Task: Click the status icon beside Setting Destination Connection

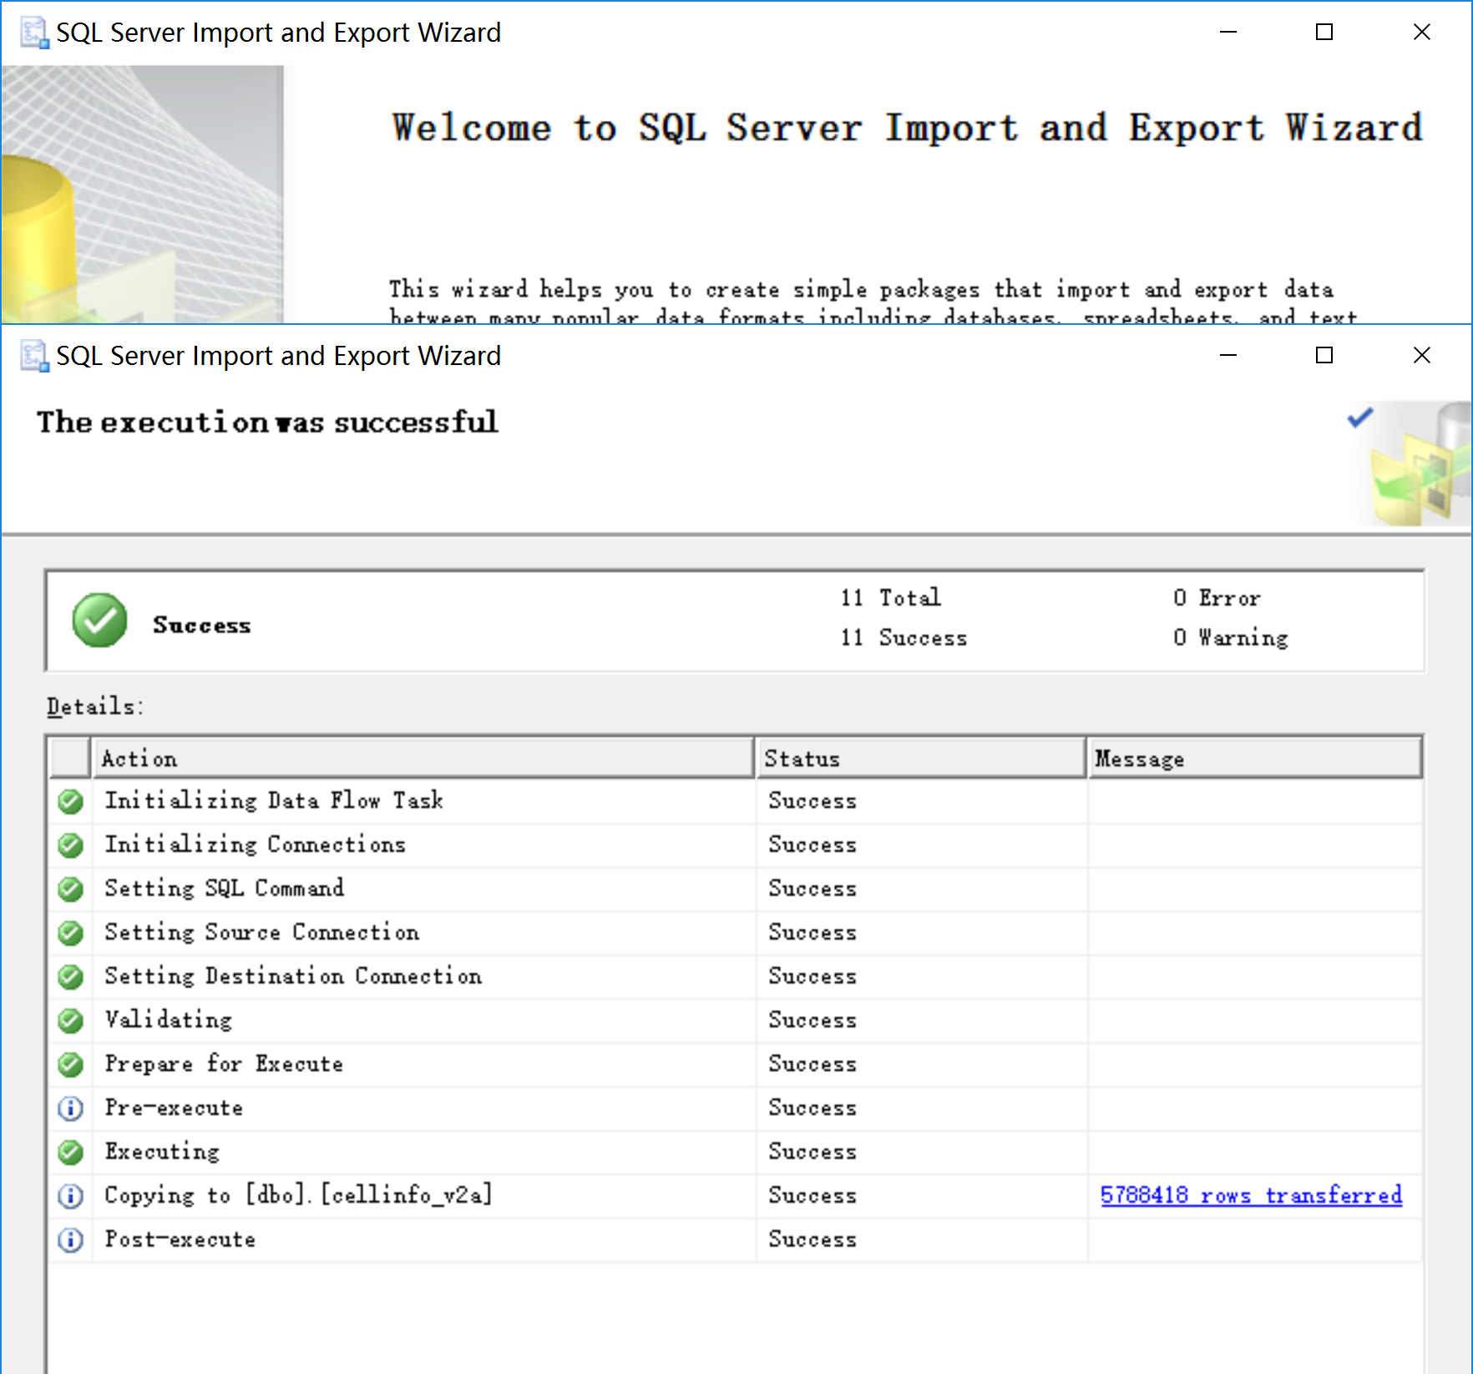Action: tap(71, 976)
